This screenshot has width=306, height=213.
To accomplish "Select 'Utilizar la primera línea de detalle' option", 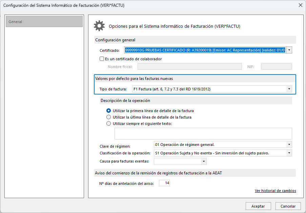I will click(x=108, y=111).
